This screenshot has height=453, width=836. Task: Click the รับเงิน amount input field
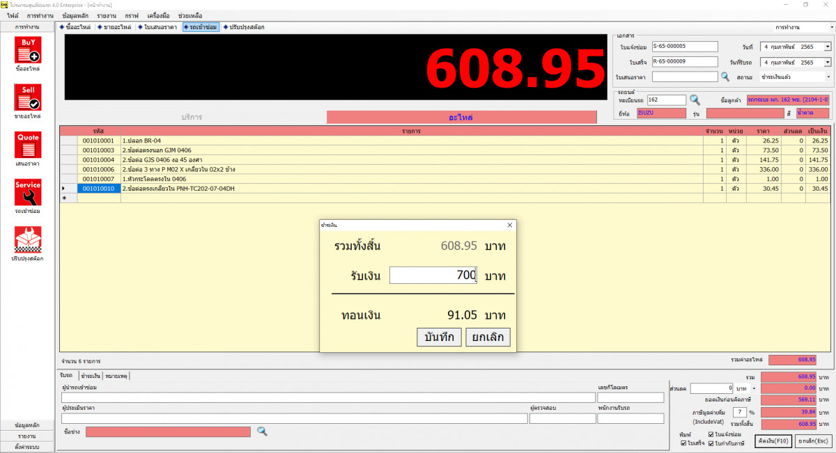coord(433,276)
